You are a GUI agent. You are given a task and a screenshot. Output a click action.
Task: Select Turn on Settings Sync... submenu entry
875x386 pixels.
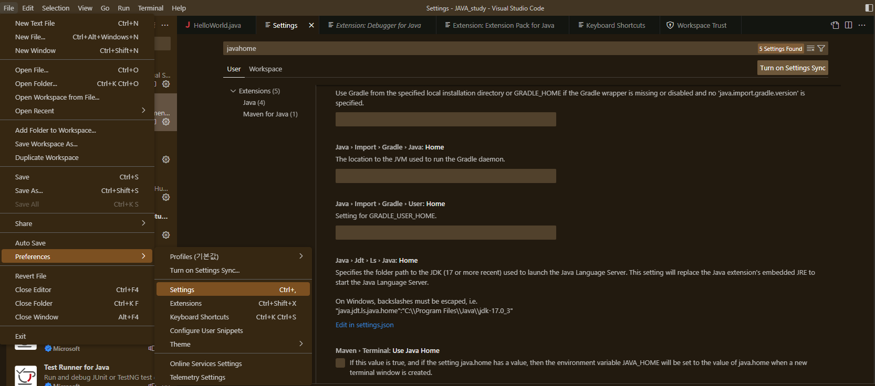(233, 270)
